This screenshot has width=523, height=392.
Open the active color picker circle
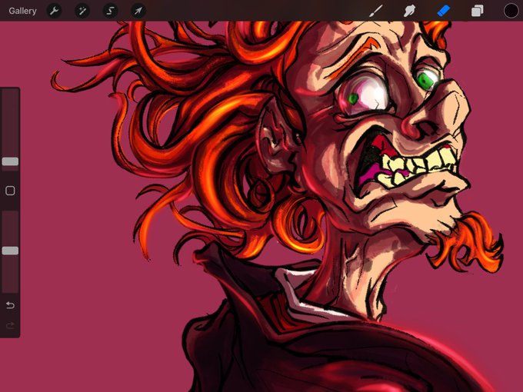click(511, 11)
